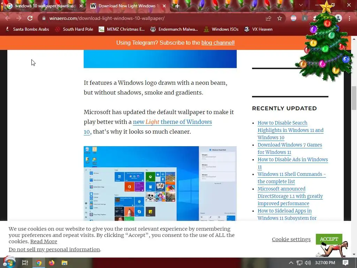Close the windows 10 wallpaper download tab
The width and height of the screenshot is (357, 268).
click(x=81, y=6)
